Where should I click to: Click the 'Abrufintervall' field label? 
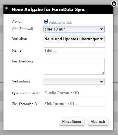pos(23,29)
